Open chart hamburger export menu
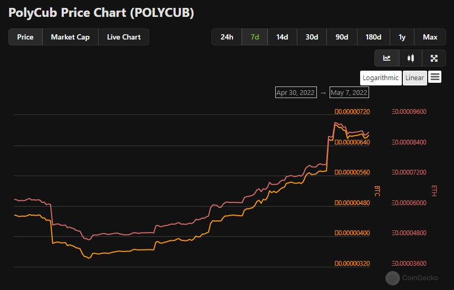The height and width of the screenshot is (290, 454). coord(434,77)
